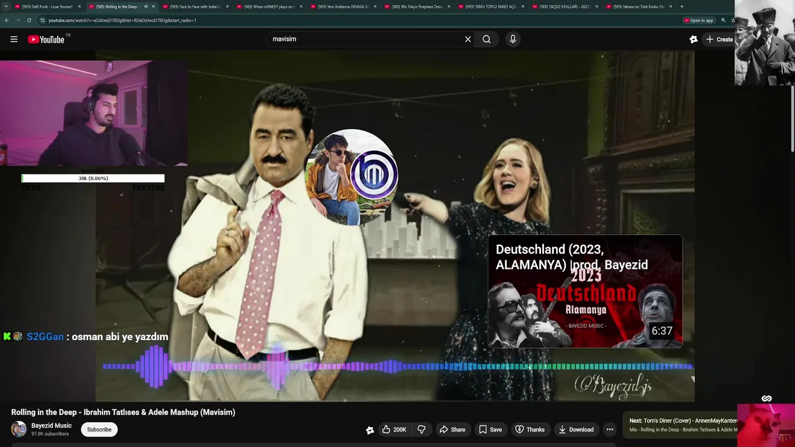This screenshot has width=795, height=447.
Task: Share the video
Action: (x=452, y=430)
